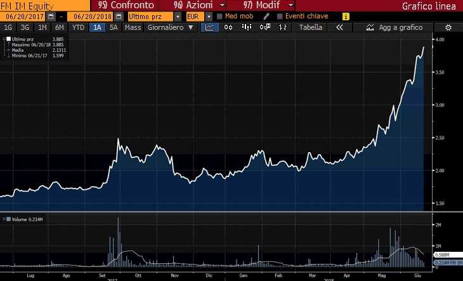463x281 pixels.
Task: Click the Volume legend color swatch
Action: point(9,219)
